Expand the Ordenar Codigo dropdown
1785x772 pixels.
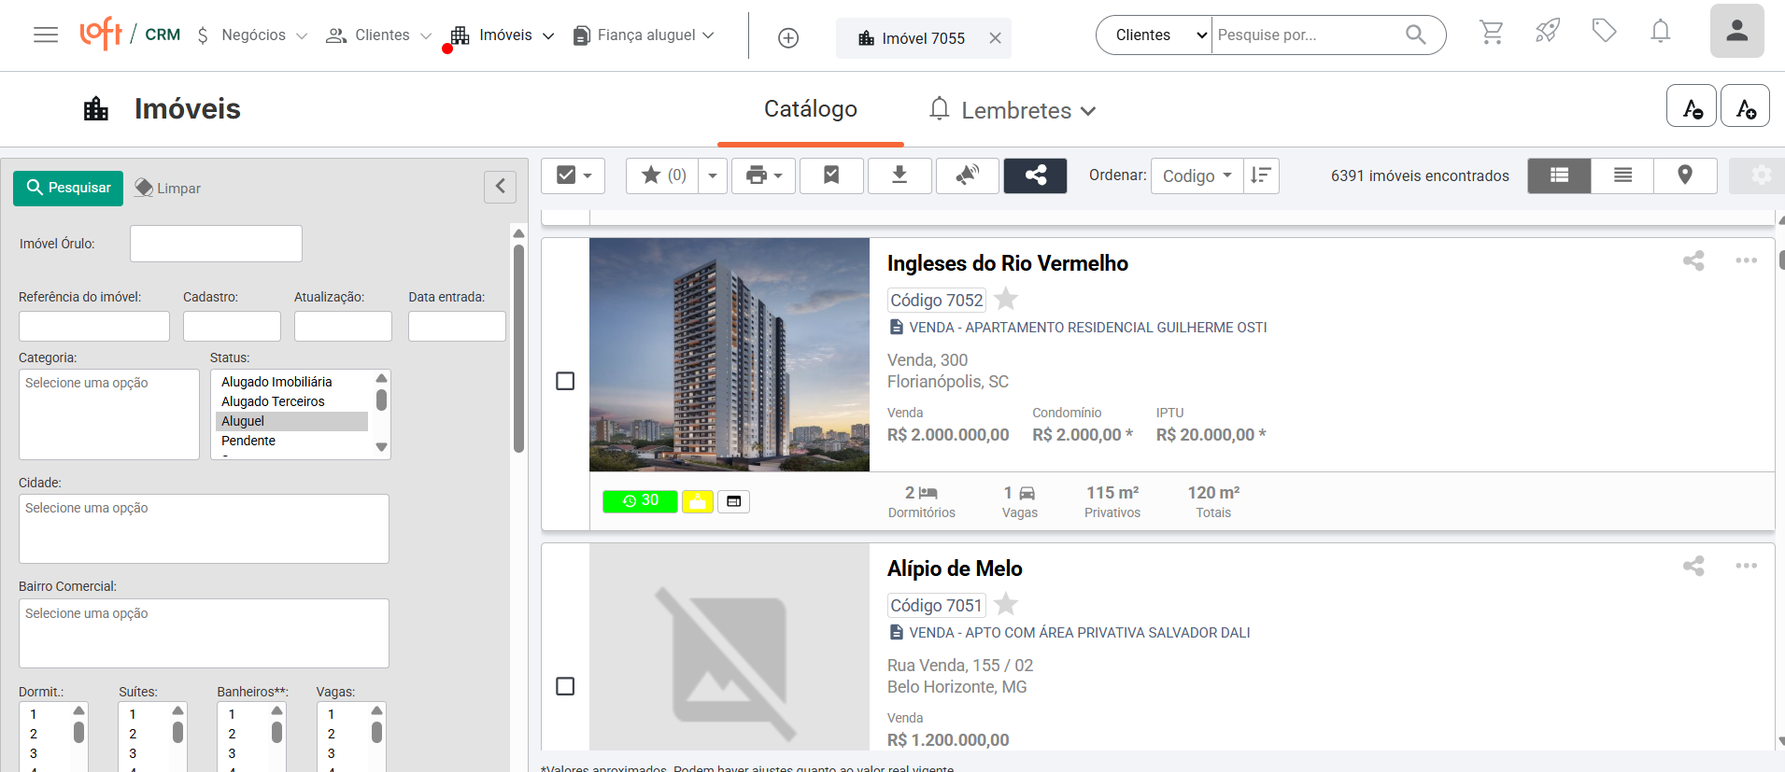point(1197,175)
